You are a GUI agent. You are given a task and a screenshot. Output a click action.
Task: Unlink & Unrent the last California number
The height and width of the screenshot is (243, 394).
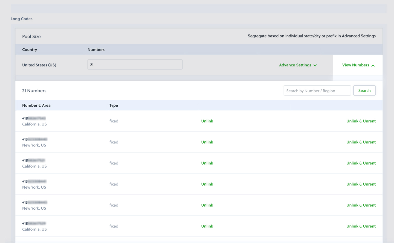coord(361,226)
